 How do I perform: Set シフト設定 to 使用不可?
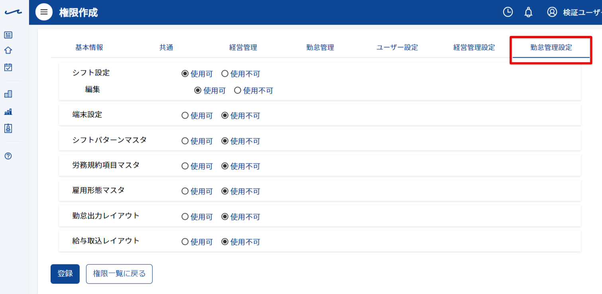click(225, 74)
